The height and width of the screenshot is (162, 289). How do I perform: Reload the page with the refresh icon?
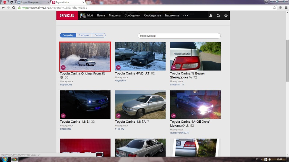pyautogui.click(x=14, y=7)
